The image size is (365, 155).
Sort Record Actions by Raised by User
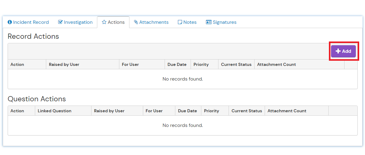pos(64,64)
